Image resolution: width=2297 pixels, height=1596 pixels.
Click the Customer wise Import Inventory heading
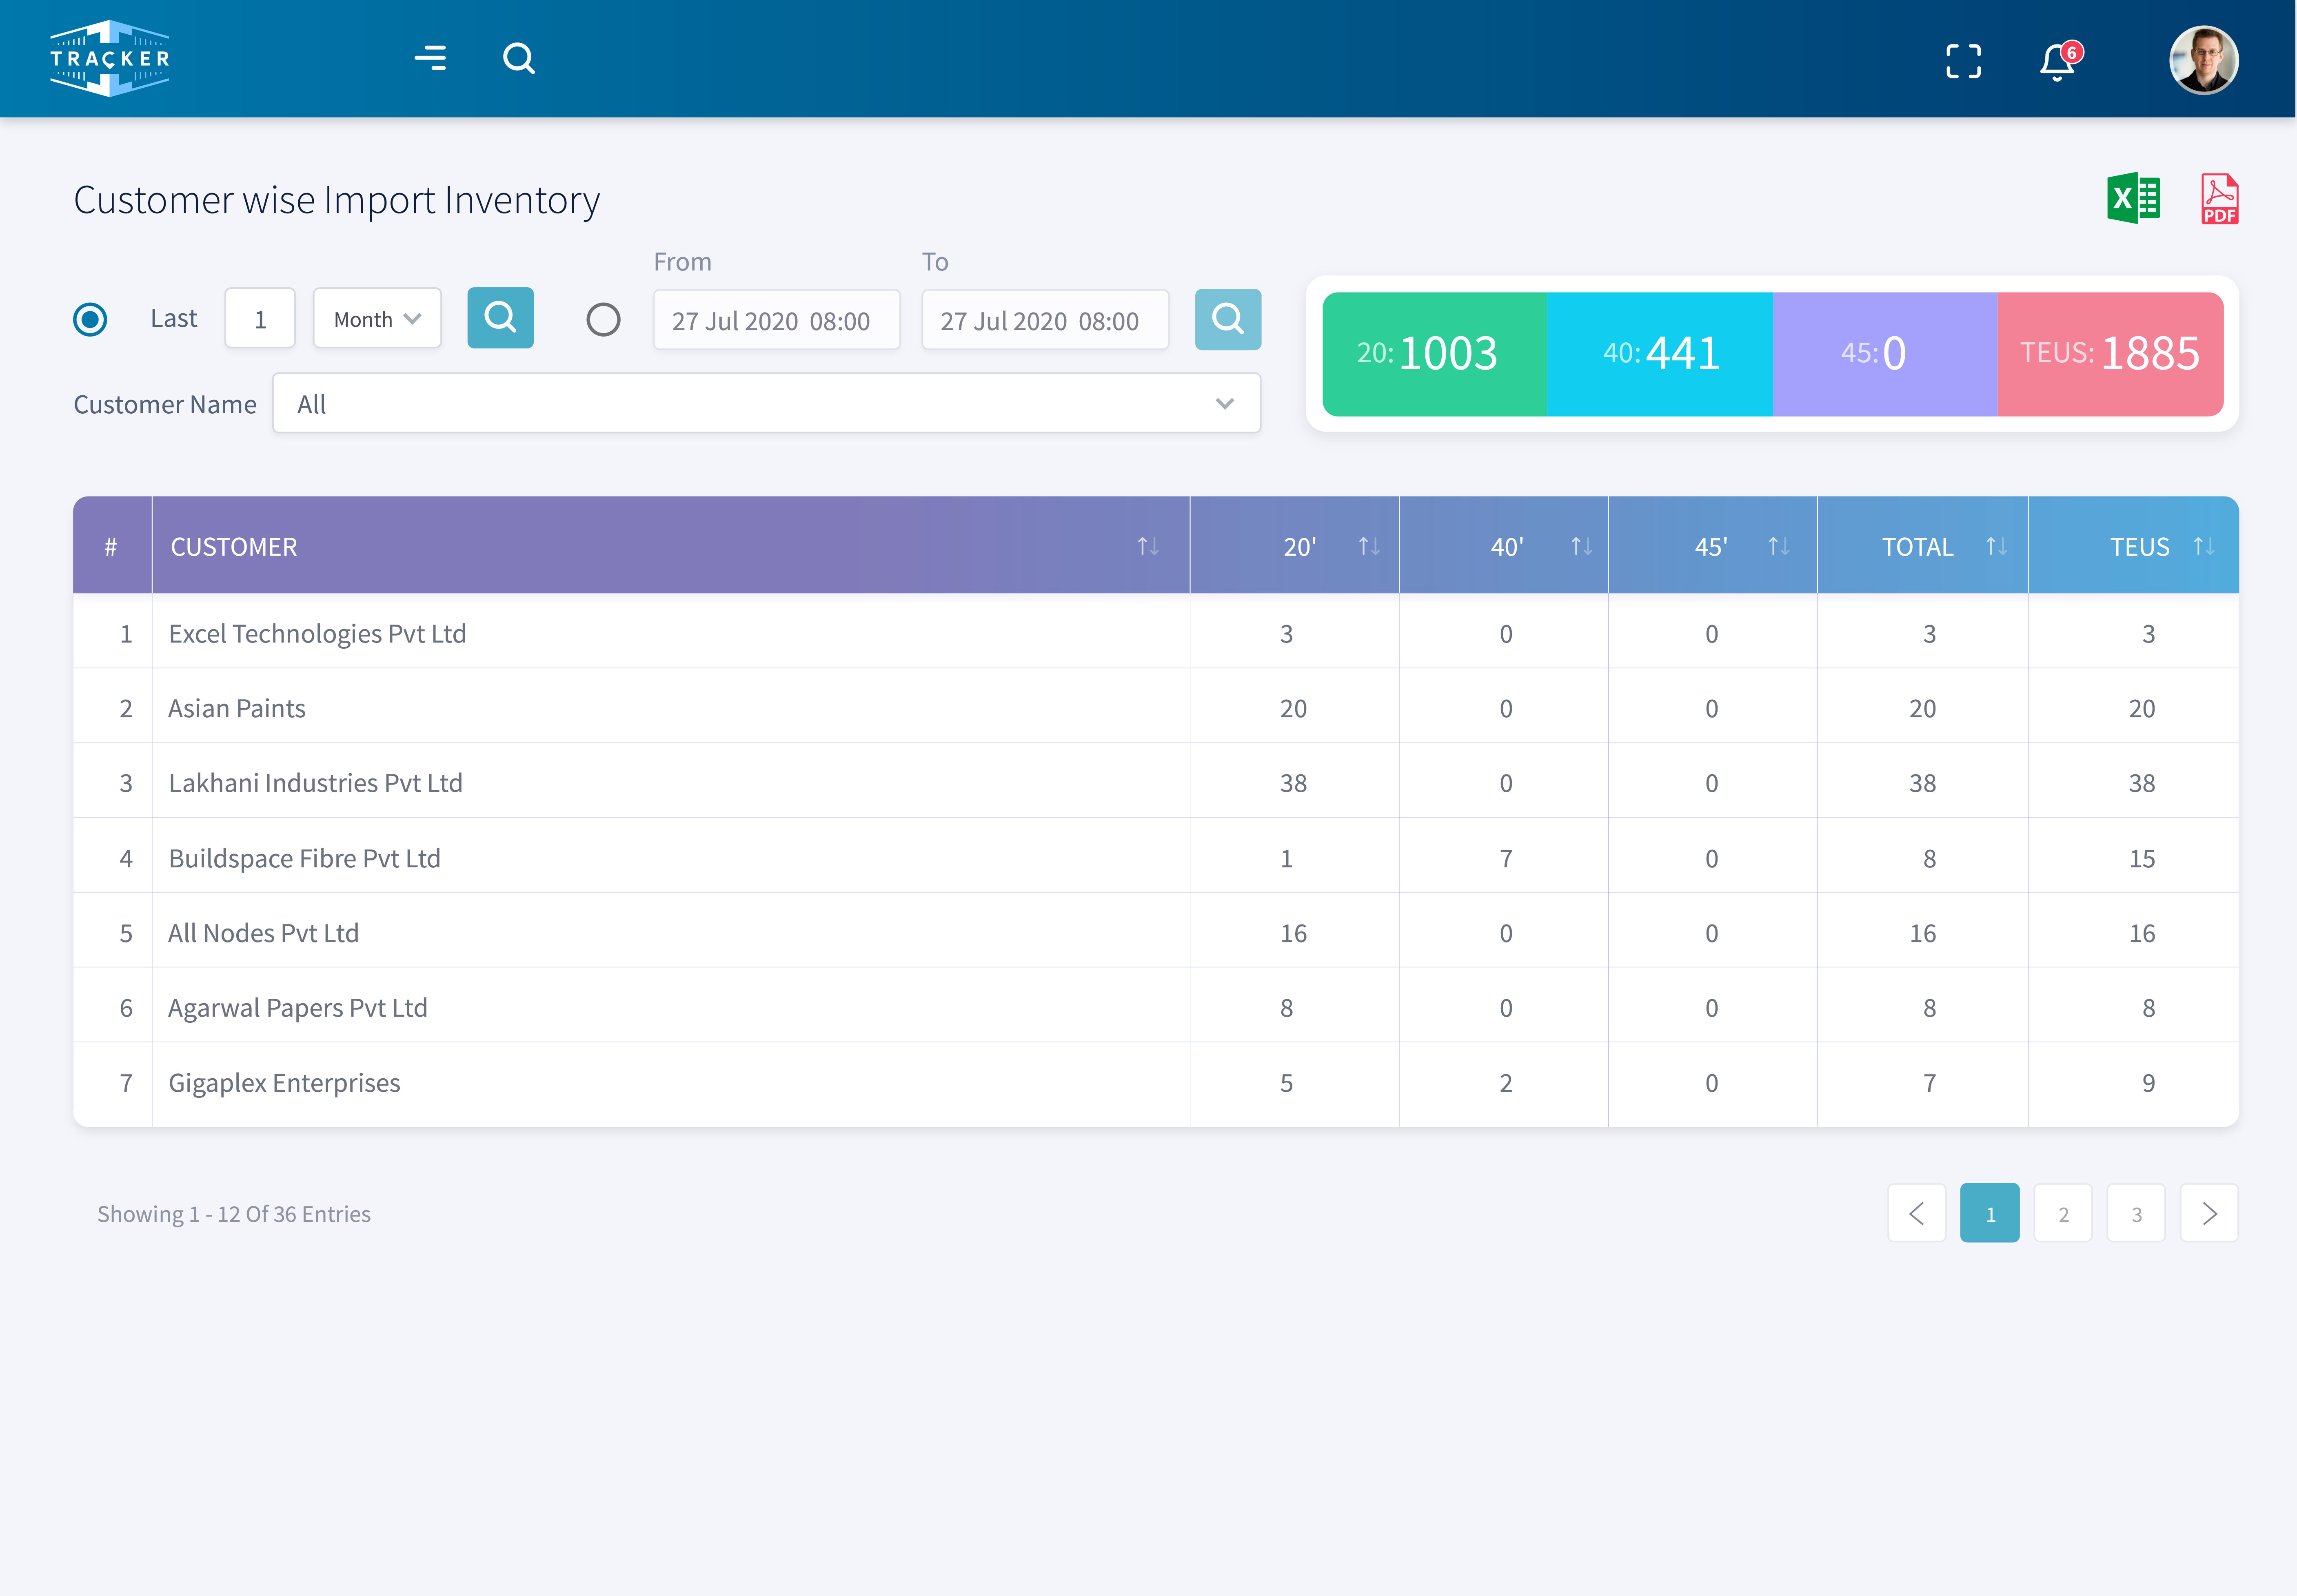click(337, 200)
